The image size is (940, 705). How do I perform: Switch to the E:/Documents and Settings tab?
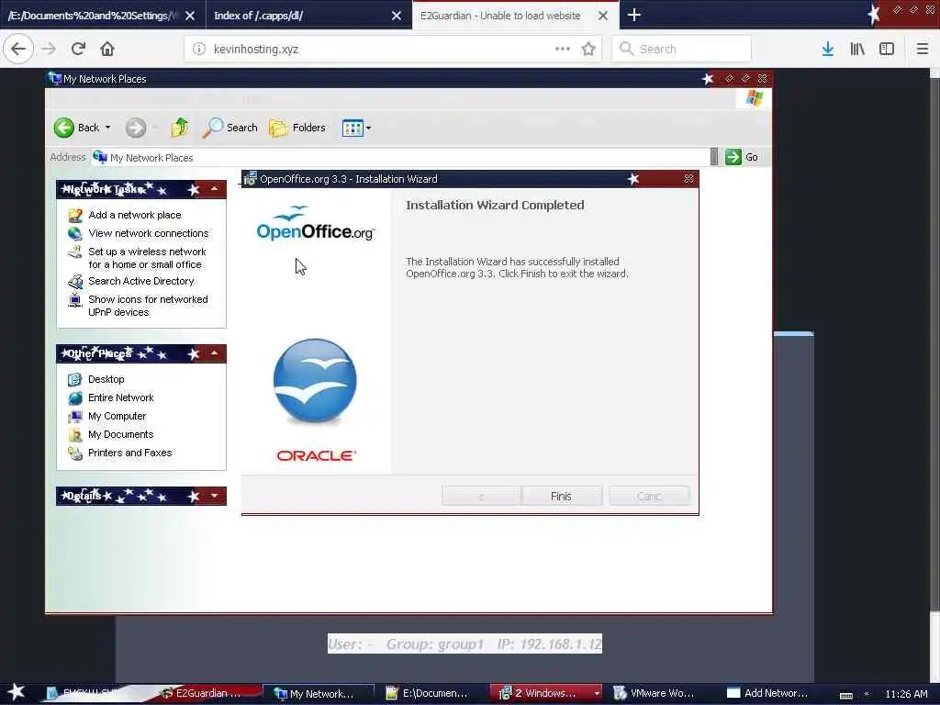click(x=93, y=16)
